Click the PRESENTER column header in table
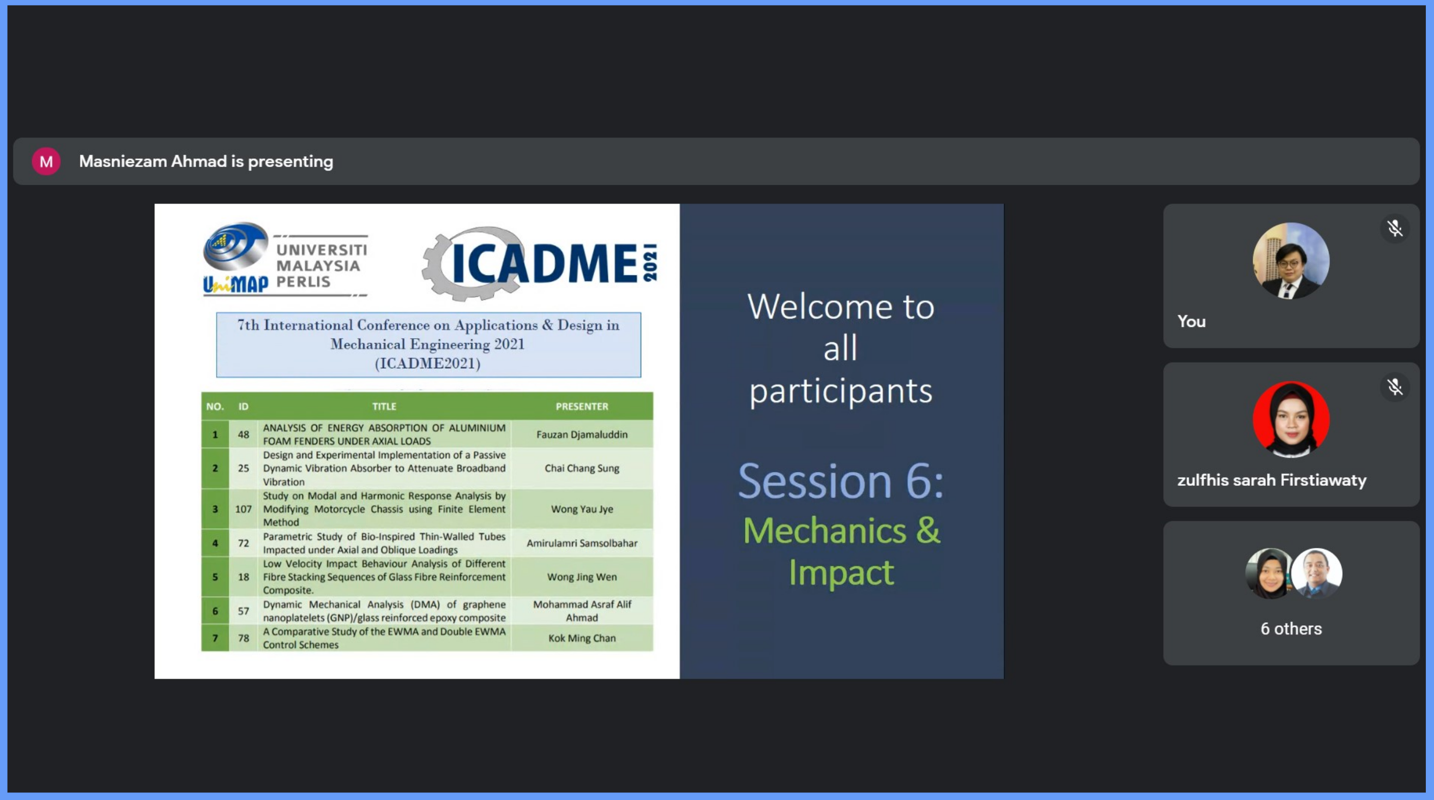The image size is (1434, 800). (x=582, y=406)
